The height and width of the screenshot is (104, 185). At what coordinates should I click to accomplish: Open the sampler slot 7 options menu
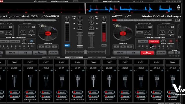tap(99, 70)
